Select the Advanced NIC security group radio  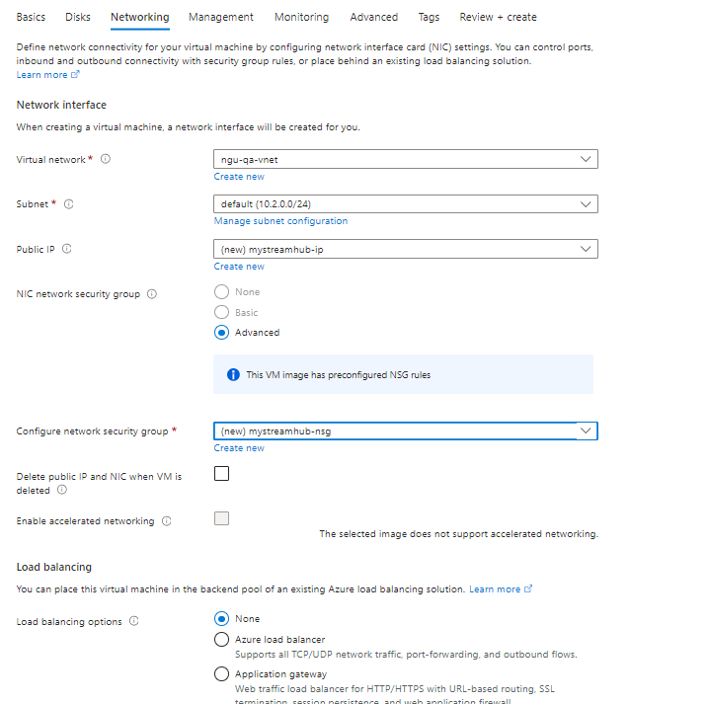(222, 333)
